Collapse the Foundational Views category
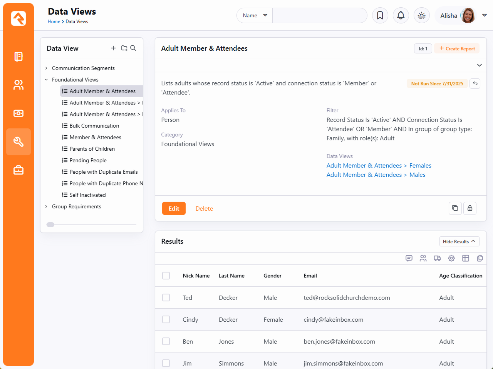Viewport: 493px width, 369px height. coord(47,80)
